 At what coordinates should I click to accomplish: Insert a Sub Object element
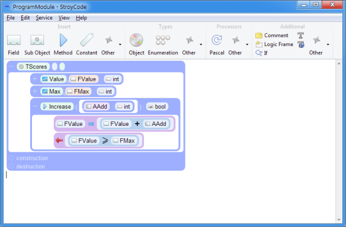point(37,45)
